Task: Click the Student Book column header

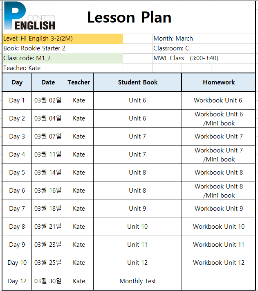Action: [x=137, y=82]
